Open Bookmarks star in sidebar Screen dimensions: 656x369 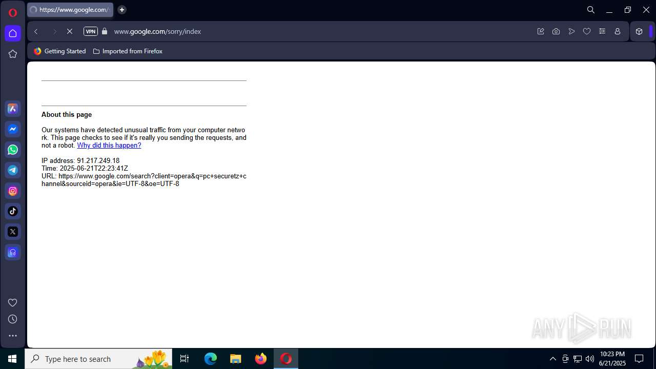coord(13,54)
